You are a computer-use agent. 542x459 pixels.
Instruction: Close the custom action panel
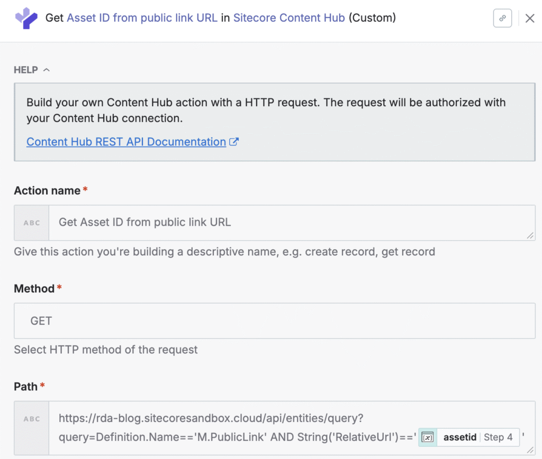530,19
